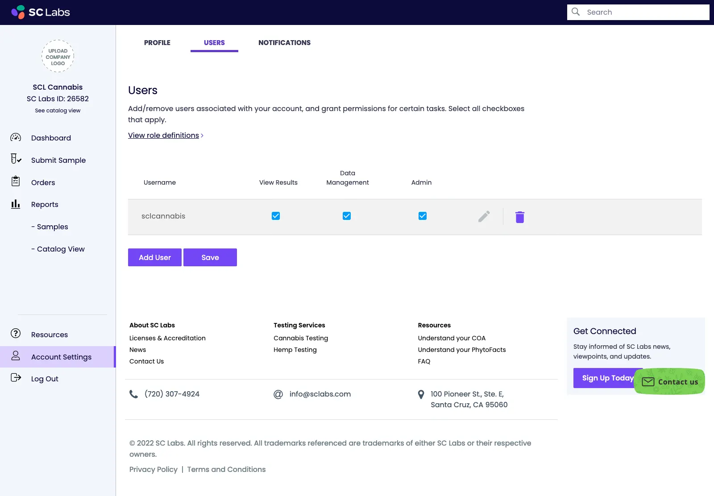The image size is (714, 496).
Task: Click the envelope icon in Contact us
Action: (x=648, y=382)
